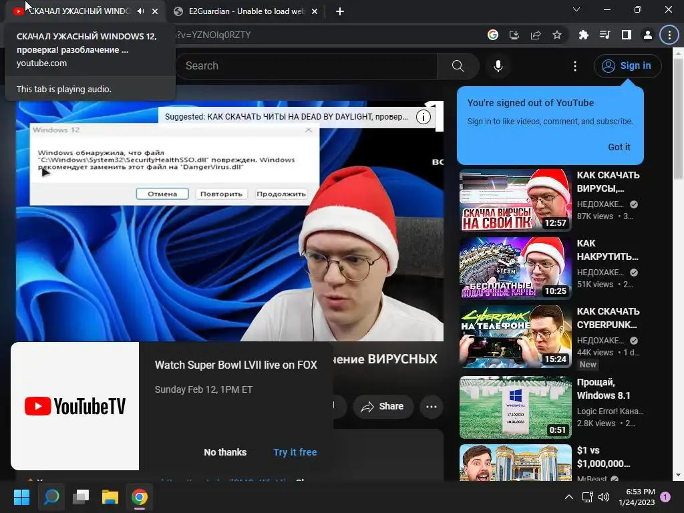Dismiss the popup with Got it
This screenshot has width=684, height=513.
point(619,147)
